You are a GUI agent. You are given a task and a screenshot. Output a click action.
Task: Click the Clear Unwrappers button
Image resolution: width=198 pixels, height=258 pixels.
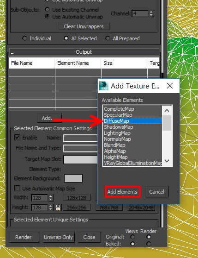coord(84,26)
